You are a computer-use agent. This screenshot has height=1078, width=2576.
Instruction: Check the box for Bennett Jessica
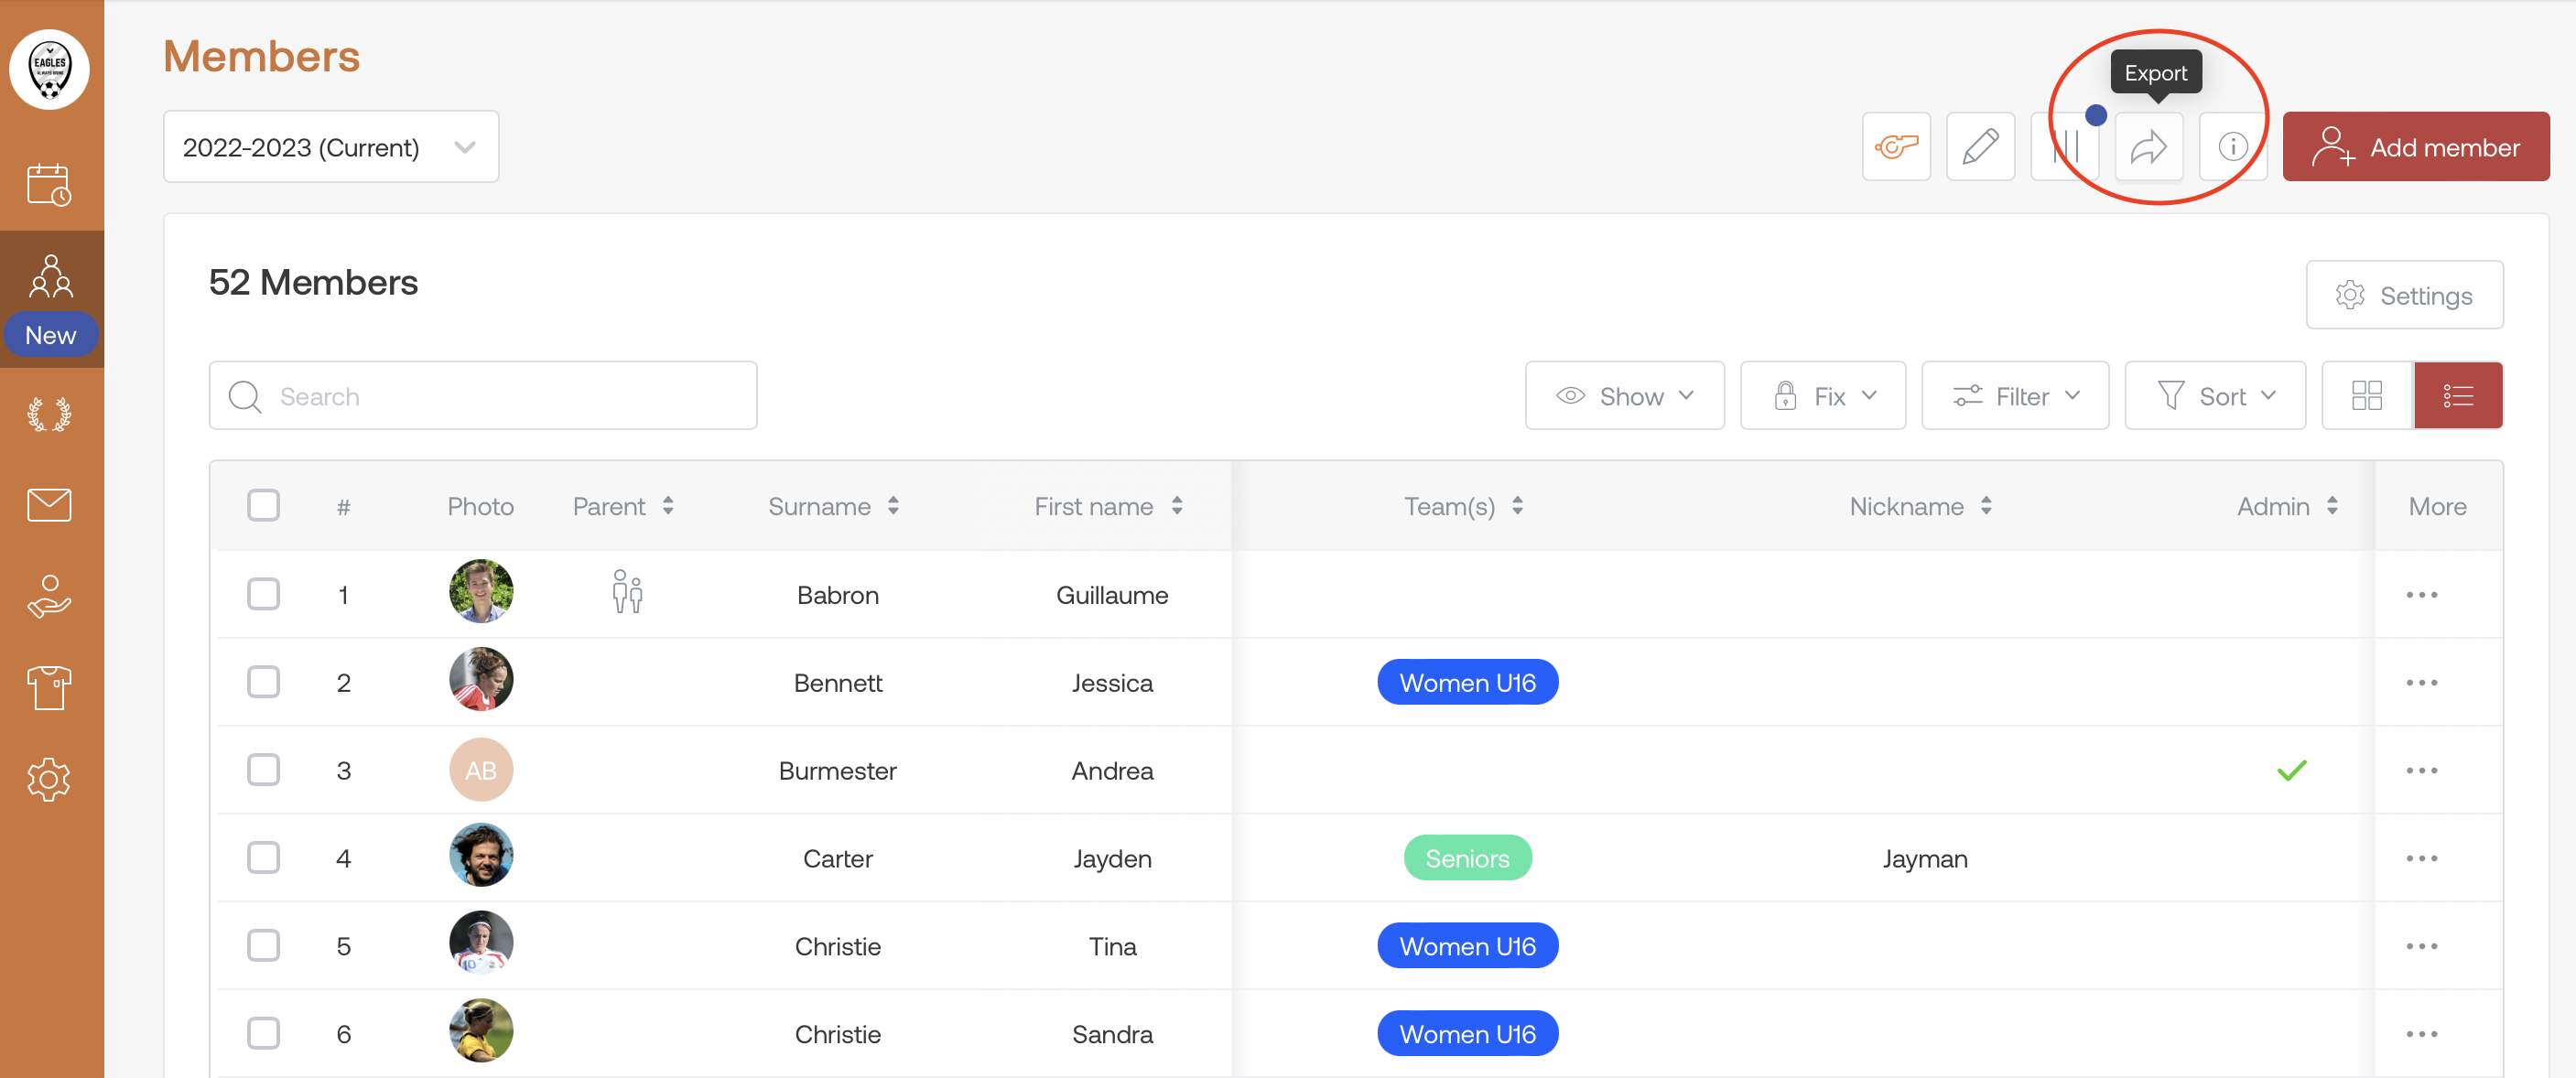tap(263, 682)
